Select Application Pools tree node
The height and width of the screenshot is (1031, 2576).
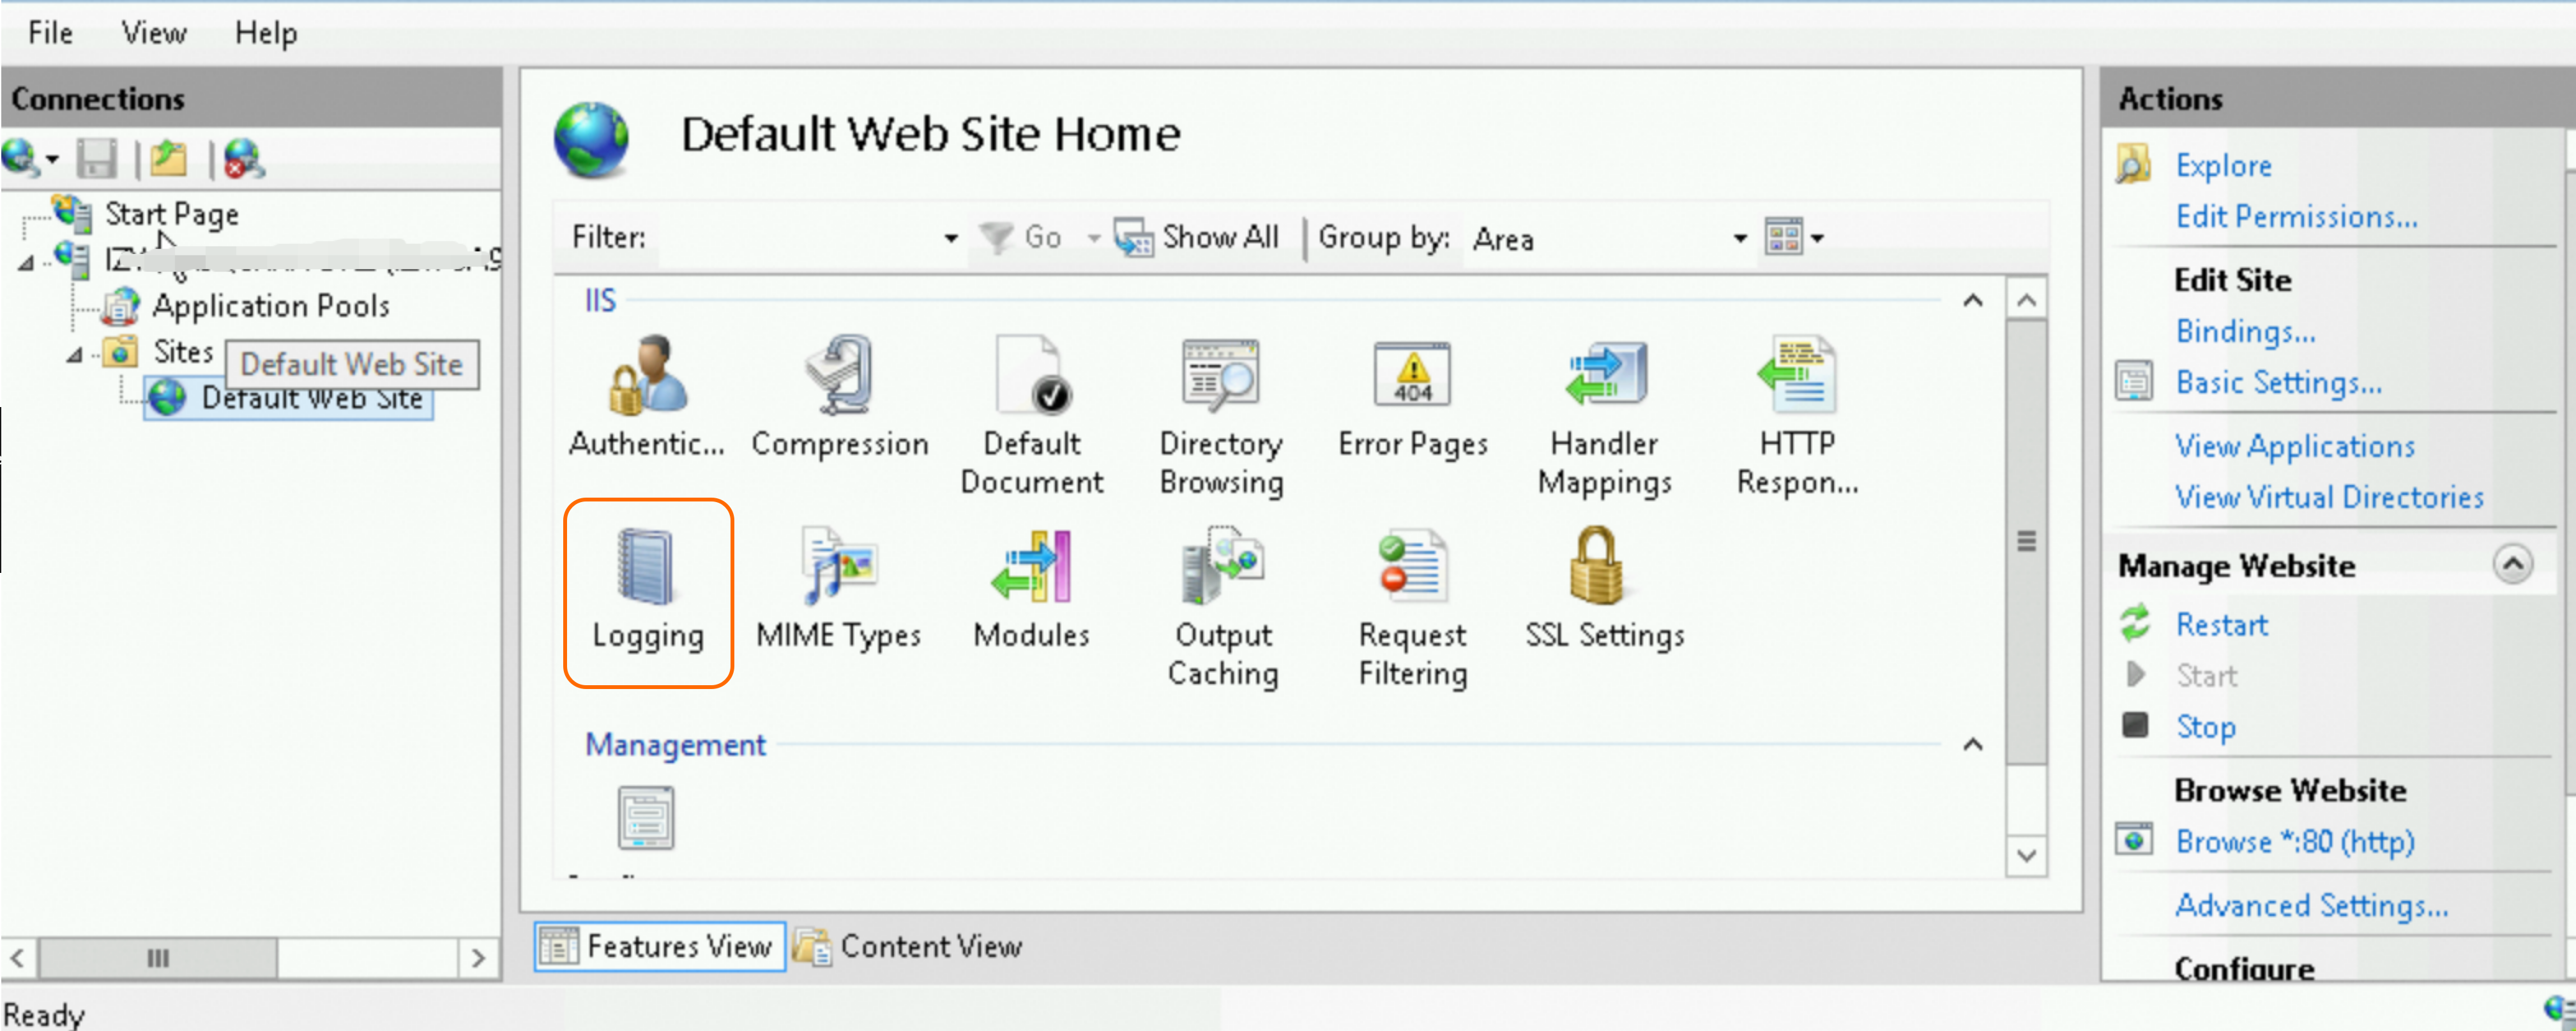click(271, 306)
